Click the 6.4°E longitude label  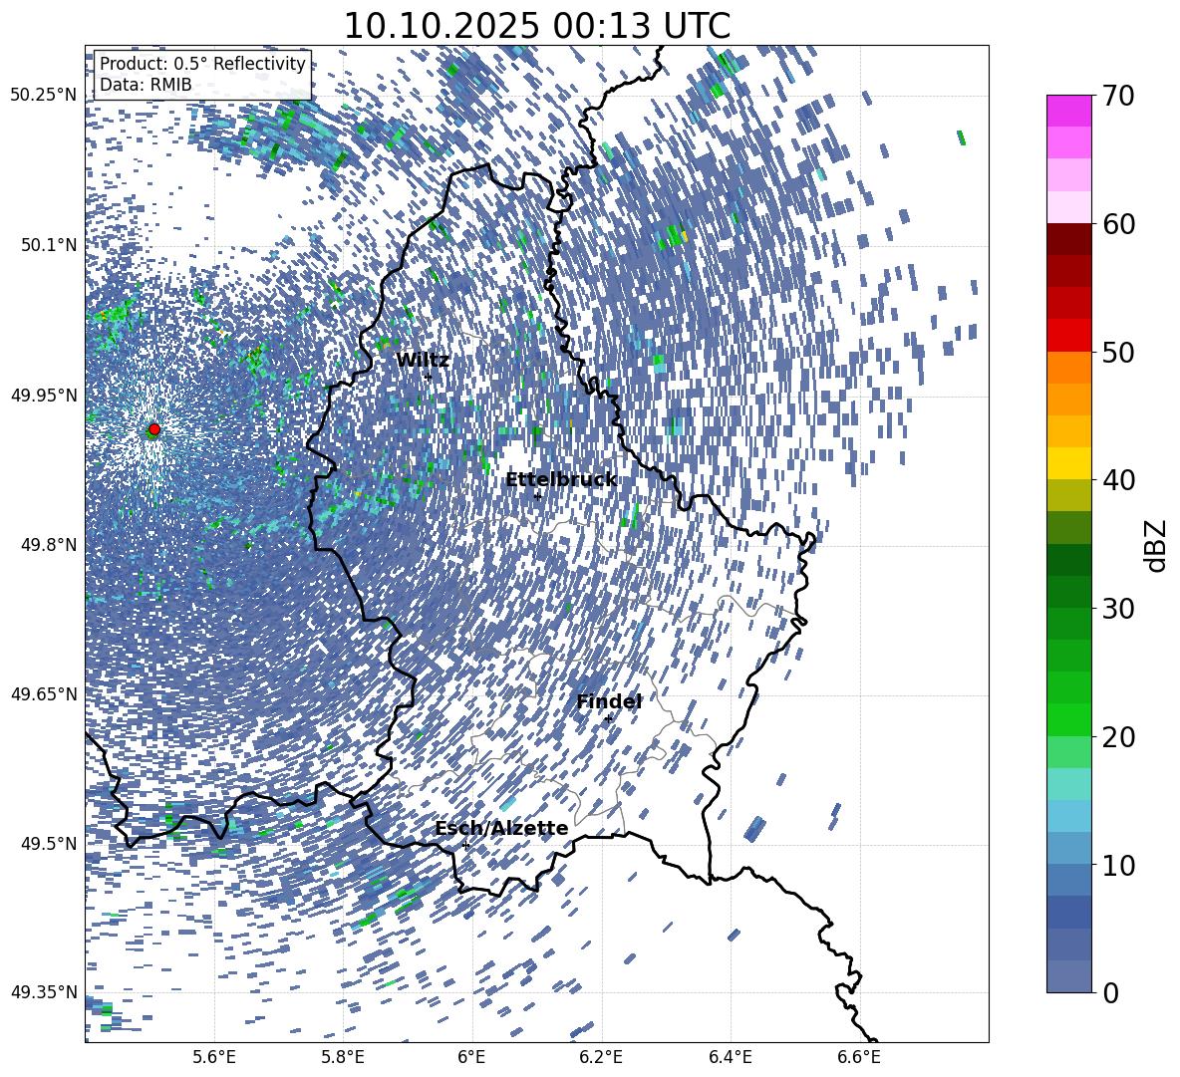pos(731,1057)
